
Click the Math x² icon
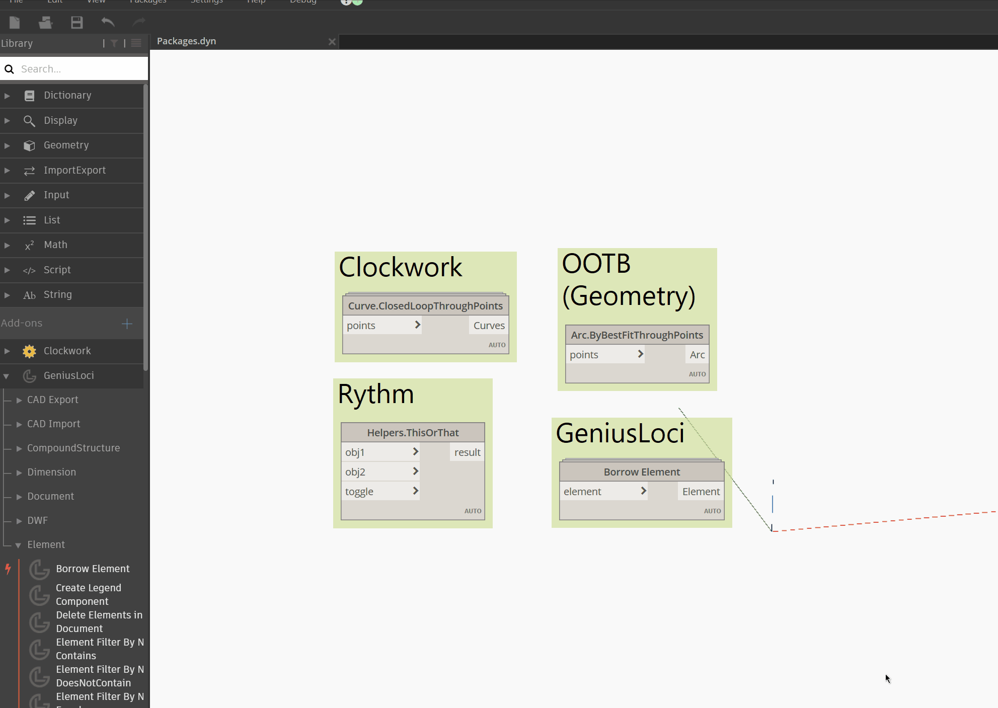29,245
